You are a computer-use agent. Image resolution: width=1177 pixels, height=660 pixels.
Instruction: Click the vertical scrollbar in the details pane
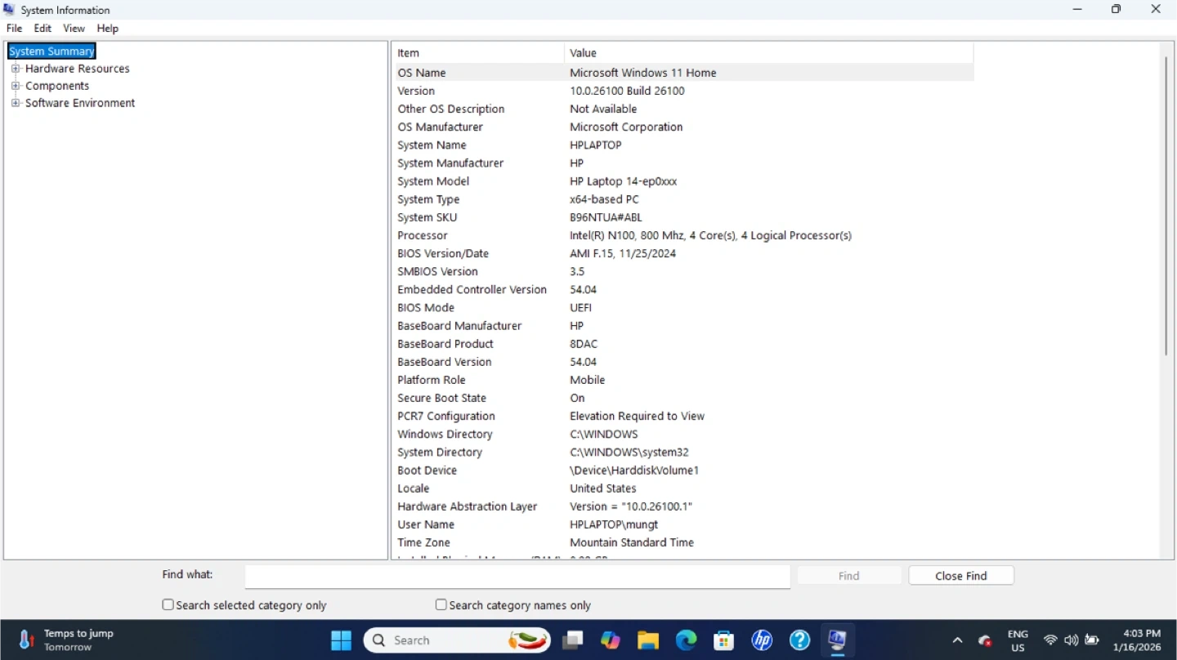(1166, 204)
